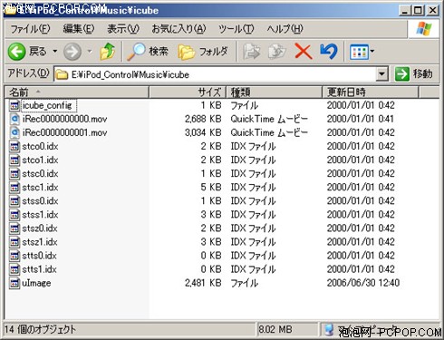
Task: Open the Views dropdown arrow
Action: pos(372,52)
